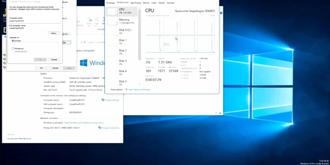Read the Microsoft Software License Terms
Viewport: 330px width, 165px height.
[x=84, y=123]
